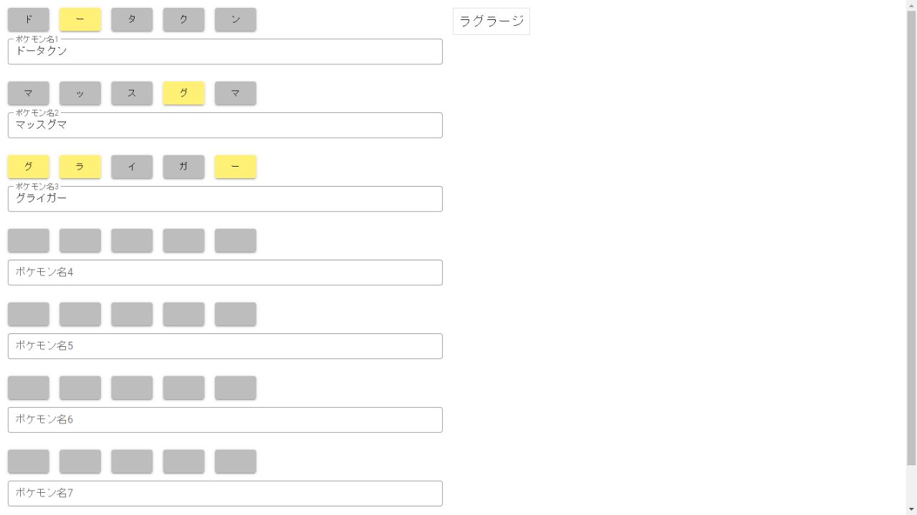The width and height of the screenshot is (917, 515).
Task: Click the ク letter tile
Action: pos(183,20)
